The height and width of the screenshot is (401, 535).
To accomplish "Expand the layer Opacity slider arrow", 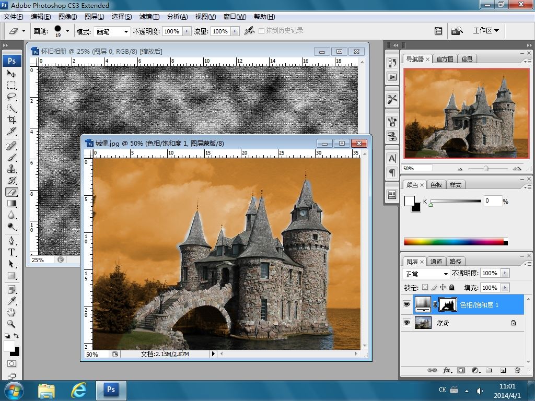I will point(505,273).
